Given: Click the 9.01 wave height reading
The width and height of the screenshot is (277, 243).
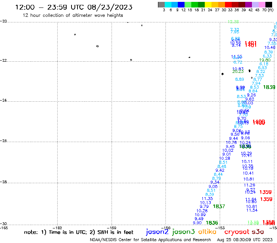Looking at the screenshot, I should 226,154.
